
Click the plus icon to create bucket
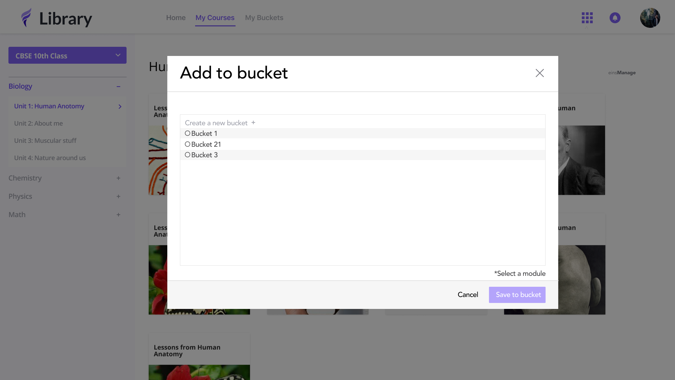pos(253,122)
